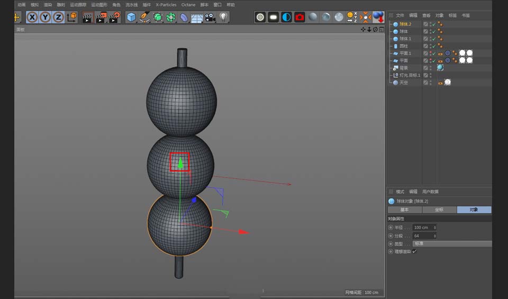Switch to the 基本 tab
508x299 pixels.
pos(405,210)
